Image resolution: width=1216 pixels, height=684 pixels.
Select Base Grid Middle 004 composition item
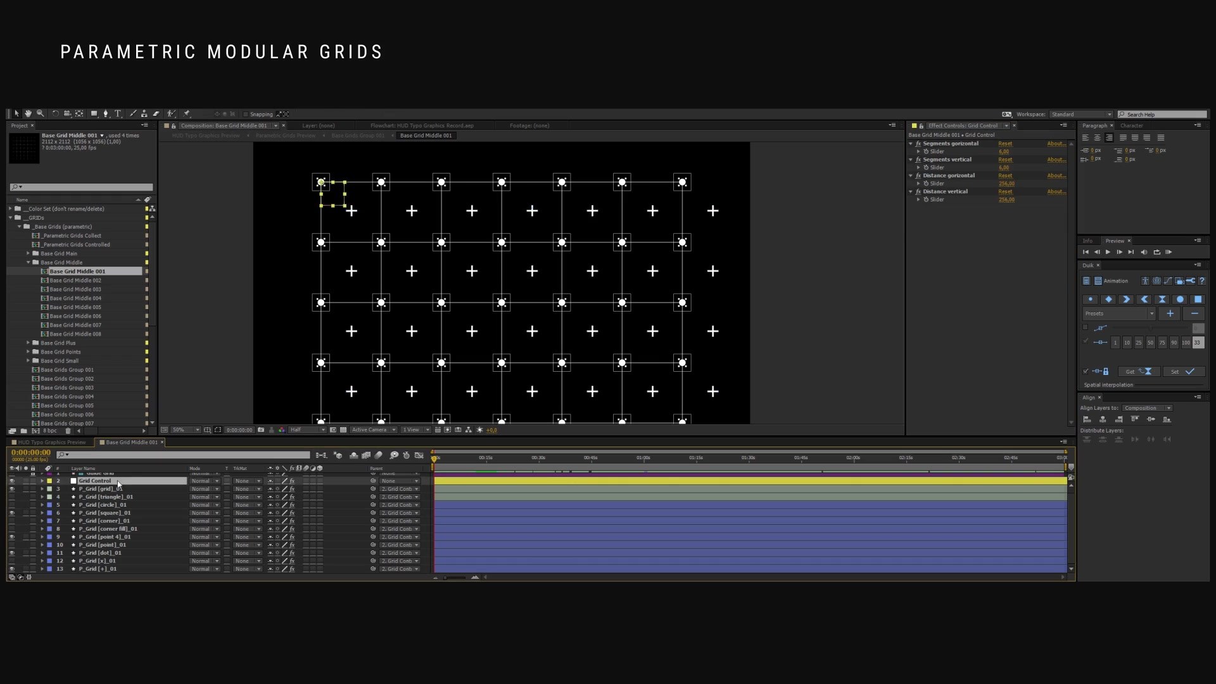(x=75, y=298)
